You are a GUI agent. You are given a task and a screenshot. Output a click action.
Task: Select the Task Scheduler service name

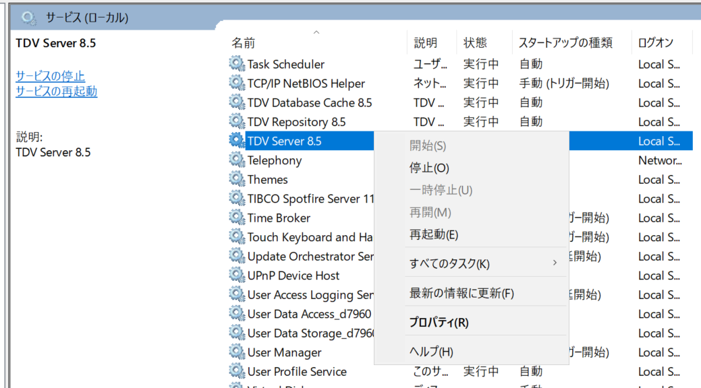coord(285,64)
